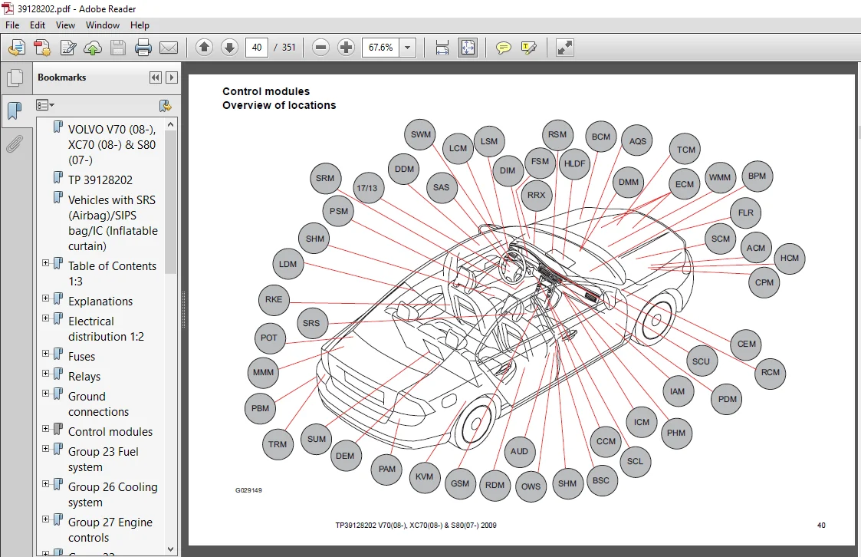Click the fit one full page icon

[468, 48]
